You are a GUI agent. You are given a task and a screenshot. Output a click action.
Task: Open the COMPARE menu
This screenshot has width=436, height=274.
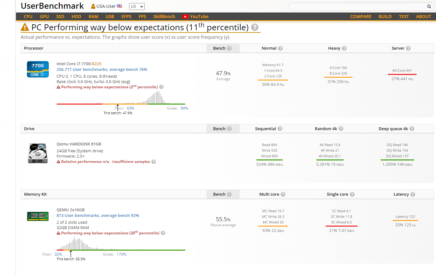coord(361,17)
